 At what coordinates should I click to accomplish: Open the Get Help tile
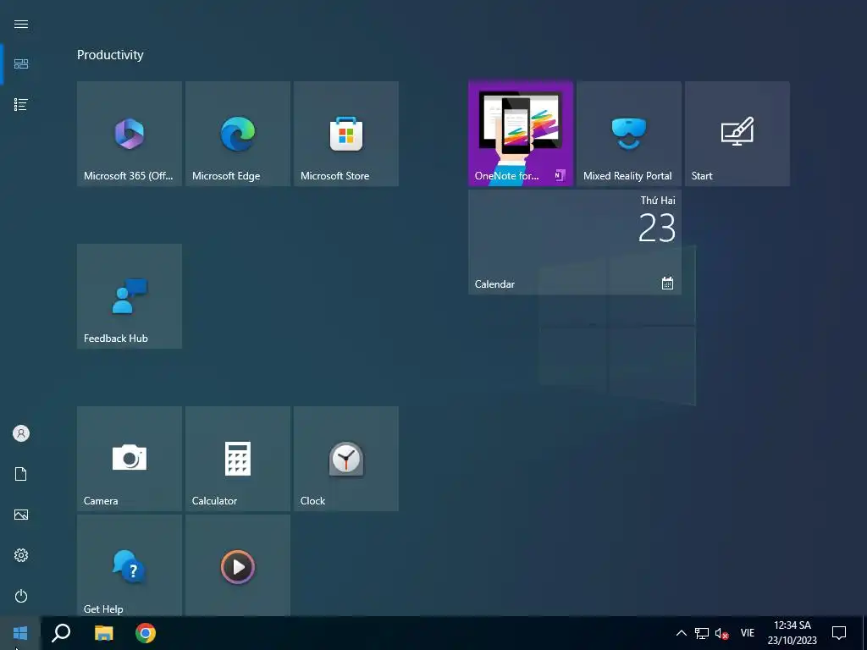point(130,565)
